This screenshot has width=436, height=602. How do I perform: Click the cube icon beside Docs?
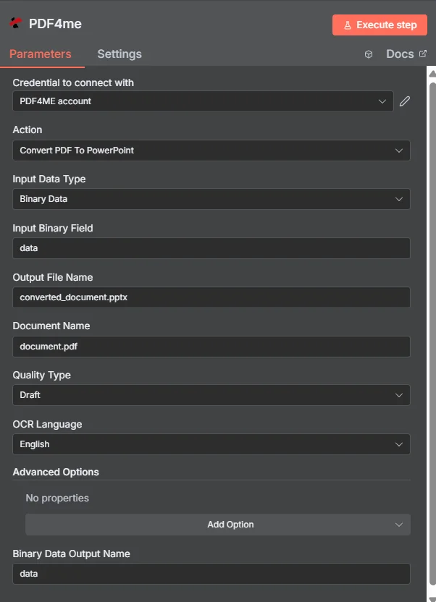369,54
